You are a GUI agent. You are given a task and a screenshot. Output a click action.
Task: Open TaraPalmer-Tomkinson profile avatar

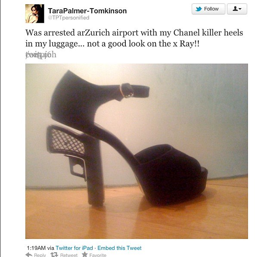(34, 14)
